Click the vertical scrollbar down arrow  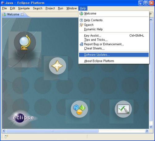click(151, 127)
